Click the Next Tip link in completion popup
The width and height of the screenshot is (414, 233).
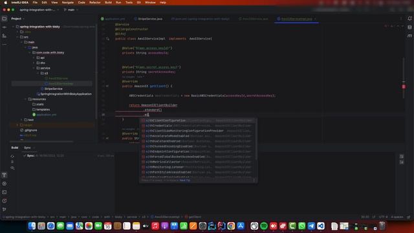tap(185, 181)
